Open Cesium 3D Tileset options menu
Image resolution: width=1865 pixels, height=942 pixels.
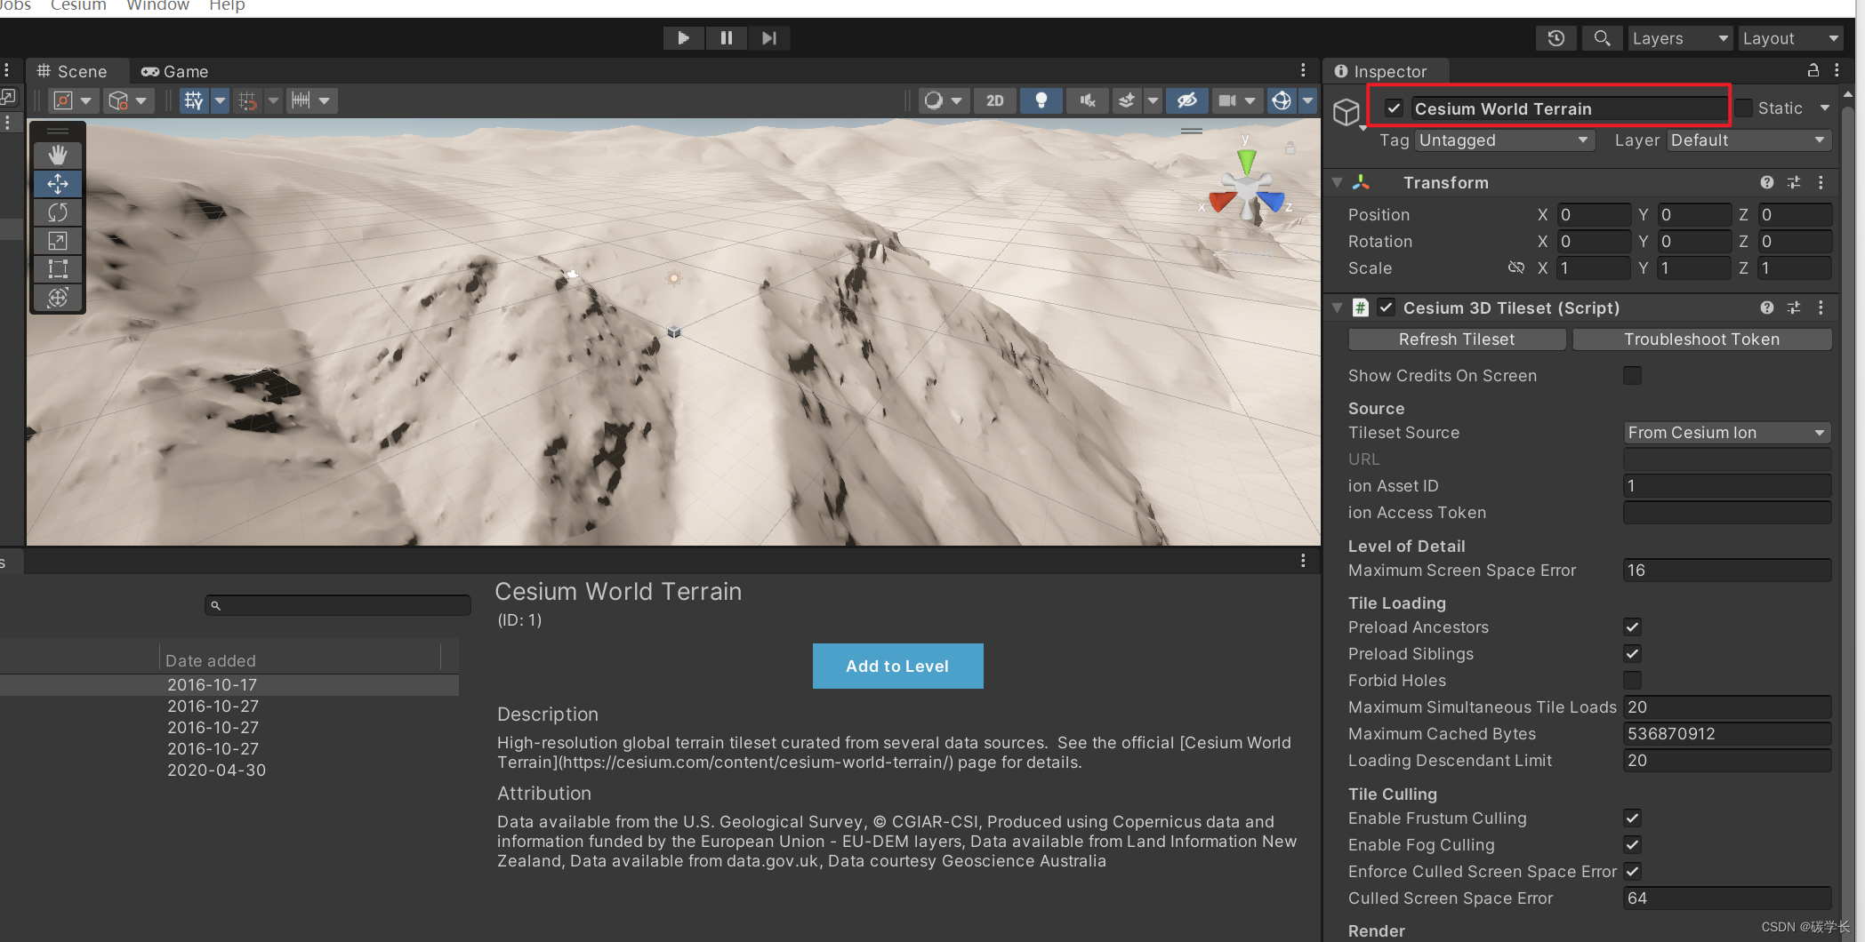click(x=1821, y=307)
